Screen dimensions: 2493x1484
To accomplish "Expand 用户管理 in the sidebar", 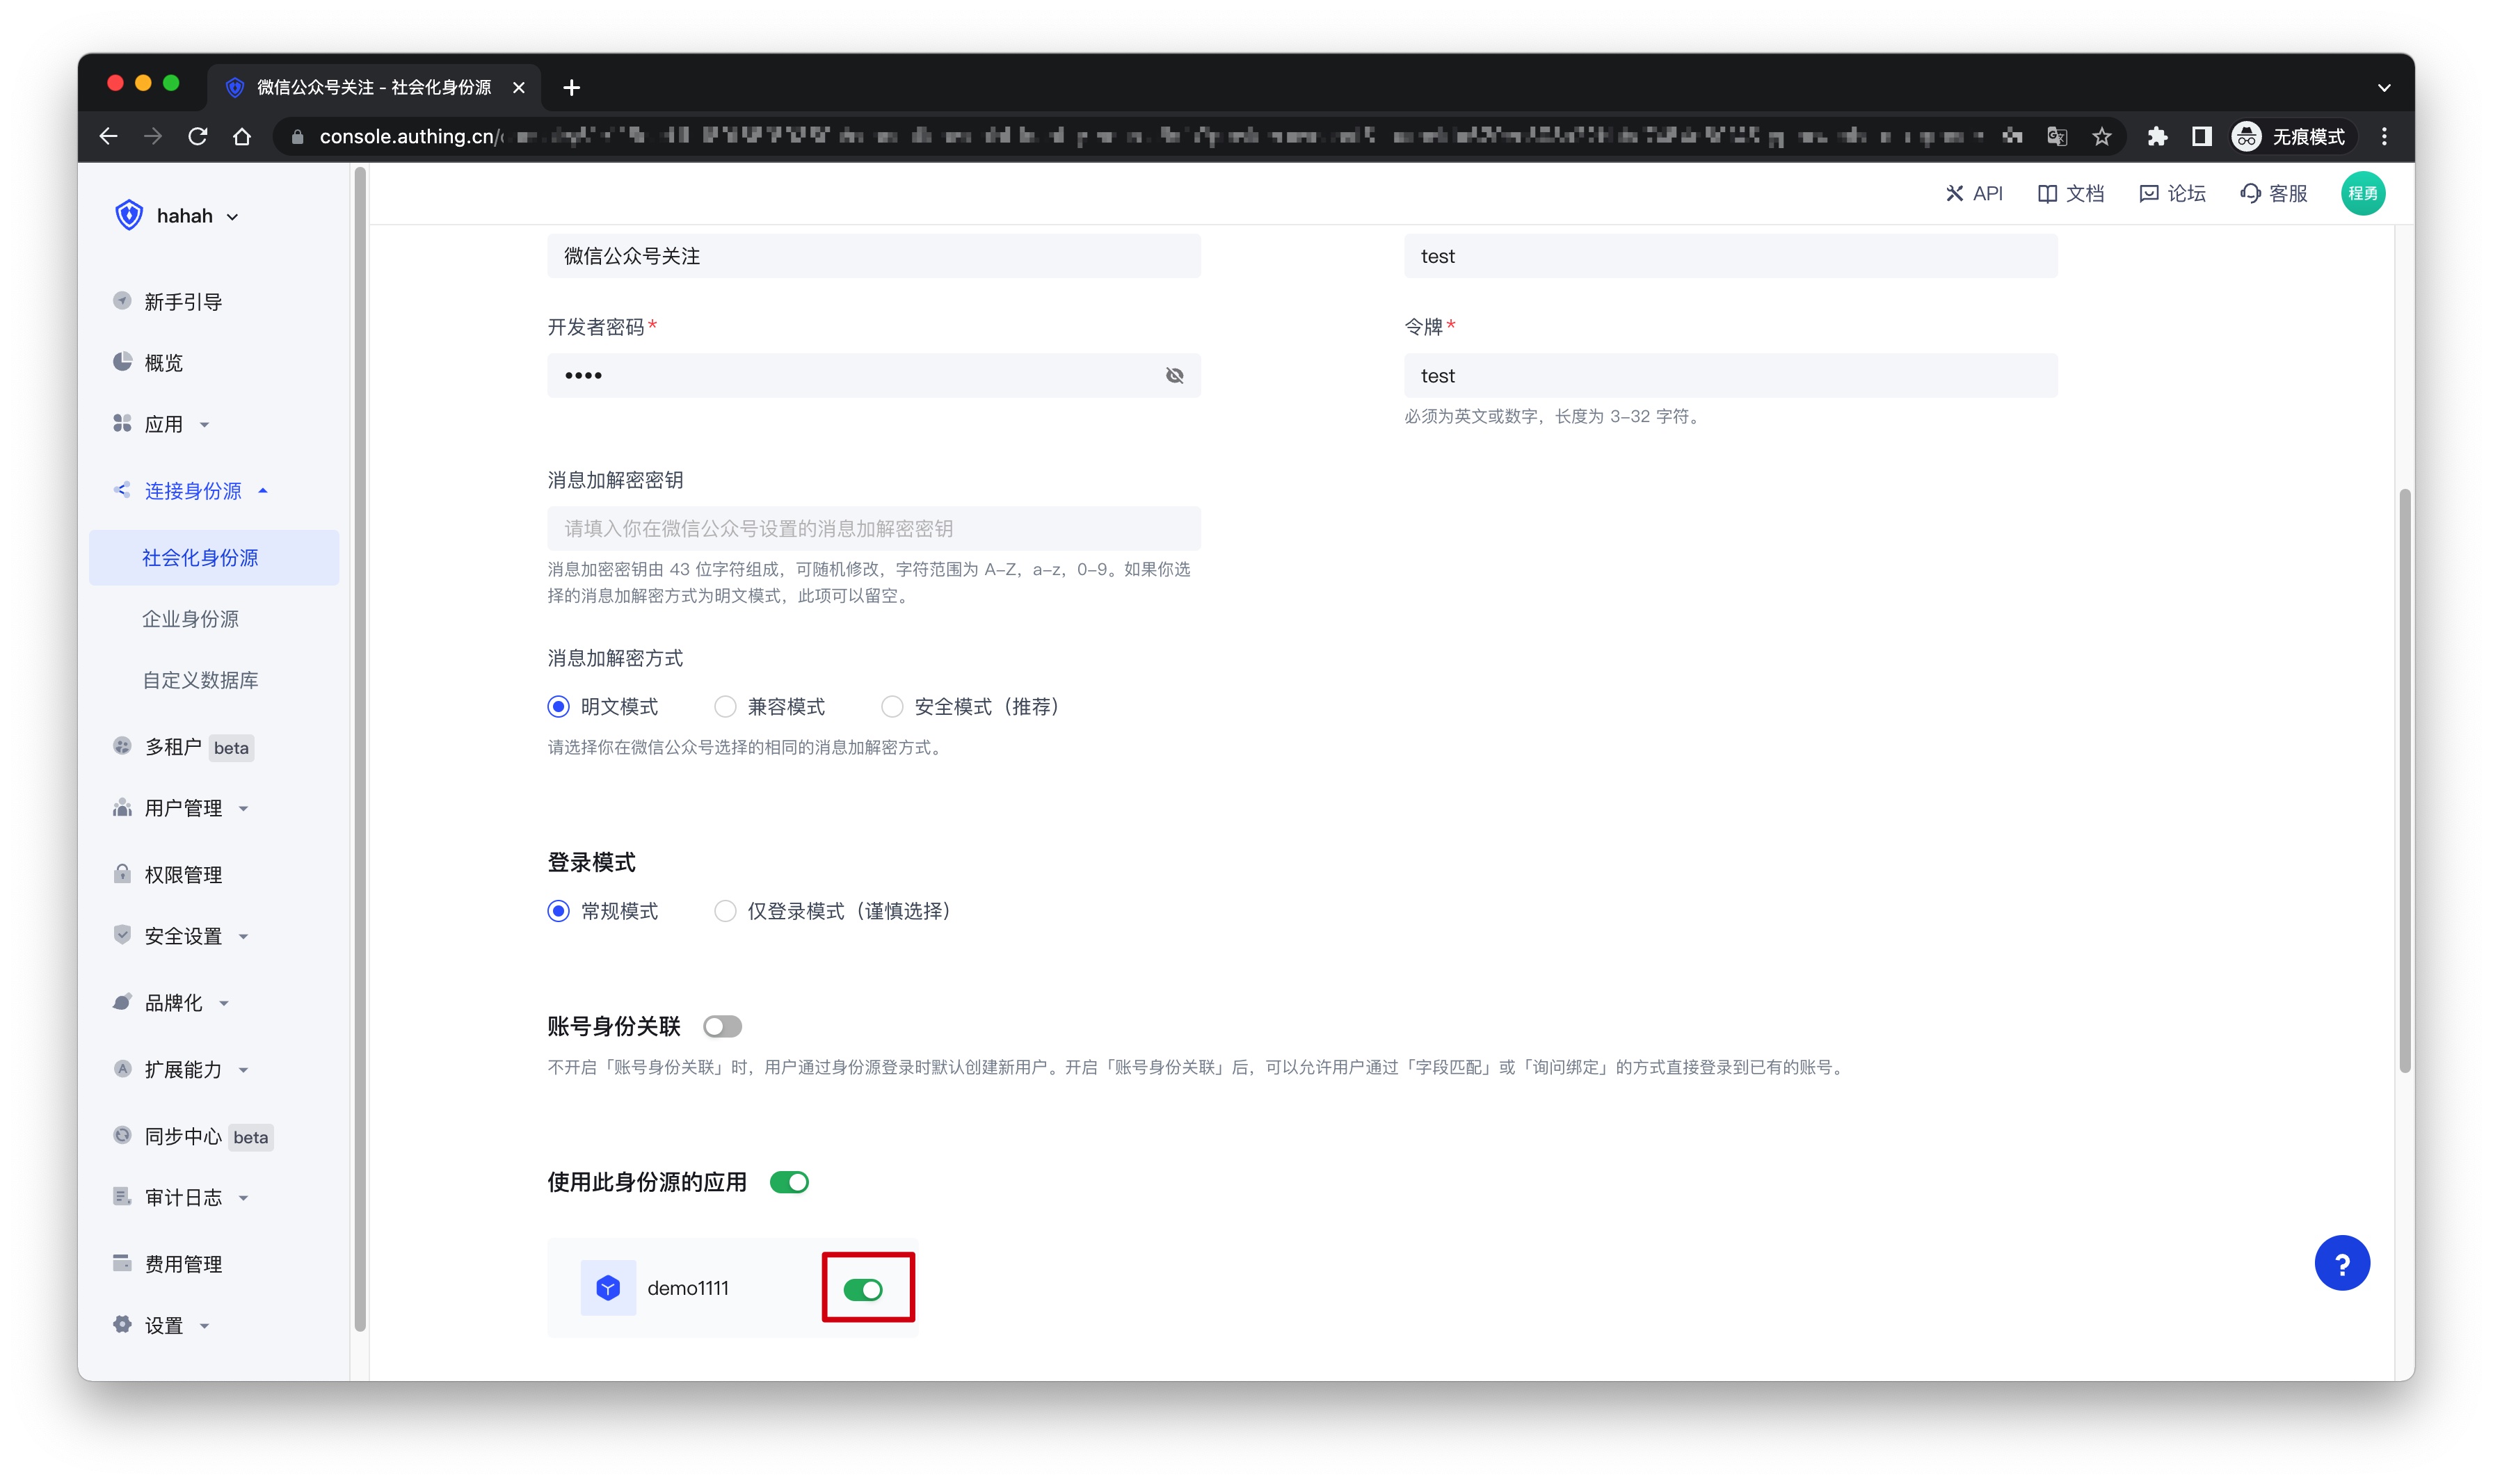I will pyautogui.click(x=183, y=808).
